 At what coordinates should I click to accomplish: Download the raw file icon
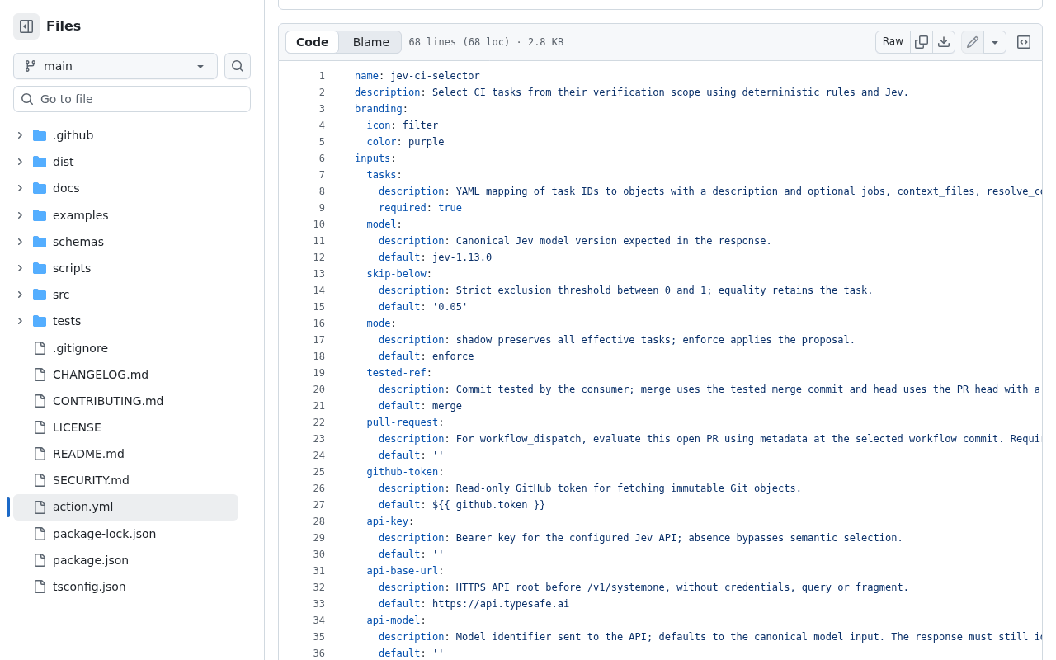(x=944, y=42)
